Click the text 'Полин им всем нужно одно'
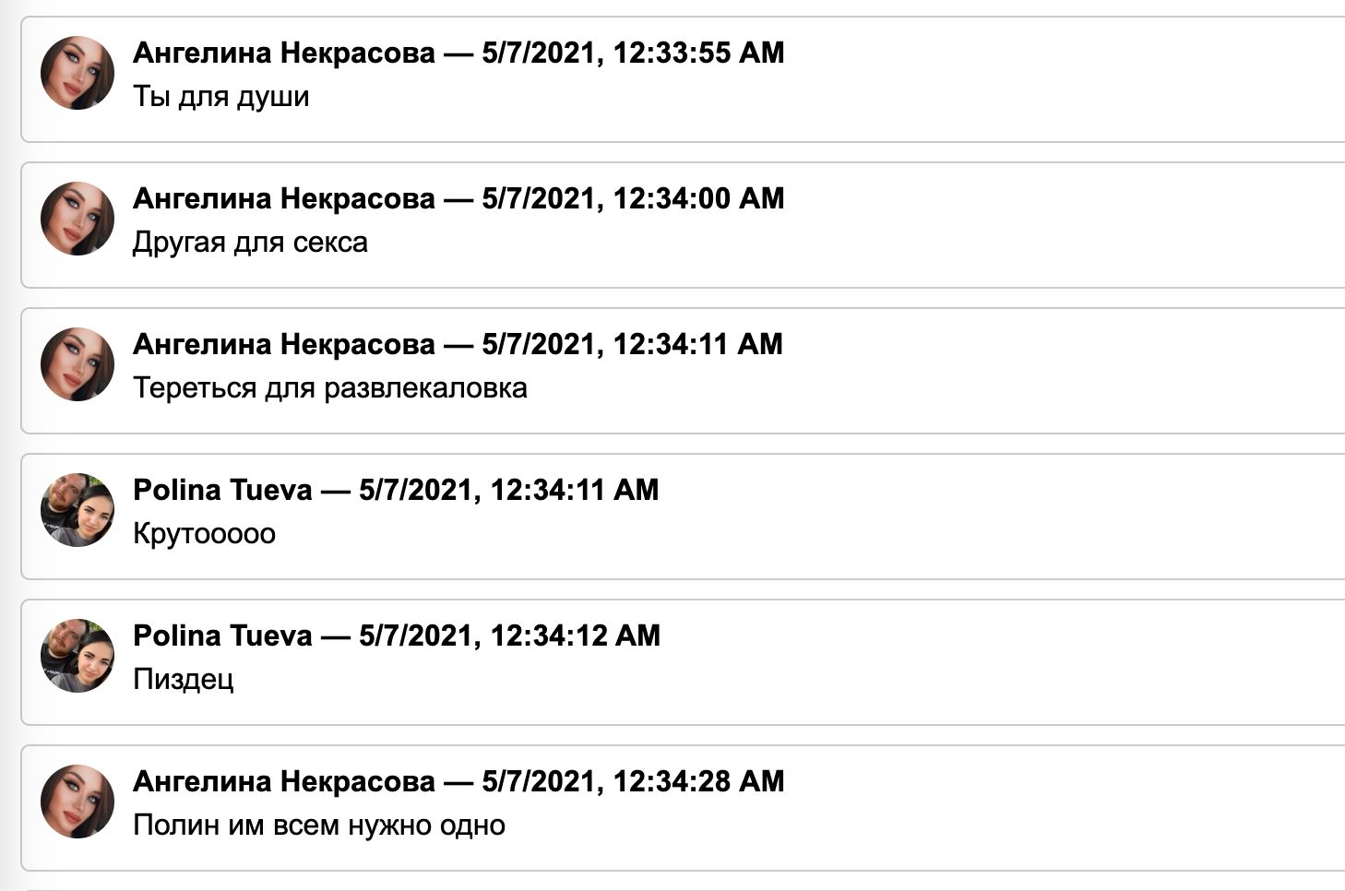1345x891 pixels. pyautogui.click(x=319, y=826)
